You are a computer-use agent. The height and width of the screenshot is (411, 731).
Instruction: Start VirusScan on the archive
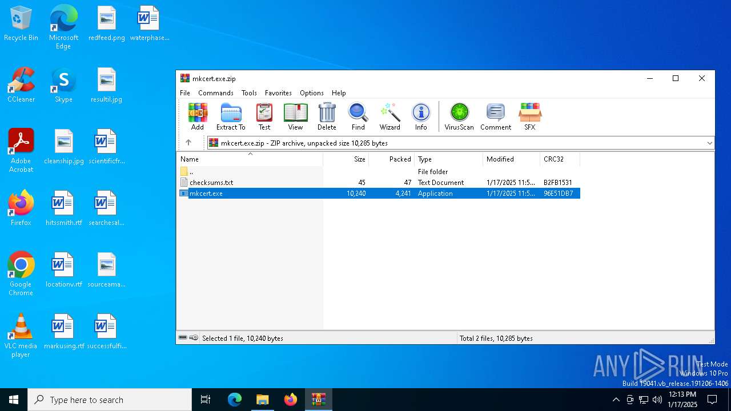point(459,117)
